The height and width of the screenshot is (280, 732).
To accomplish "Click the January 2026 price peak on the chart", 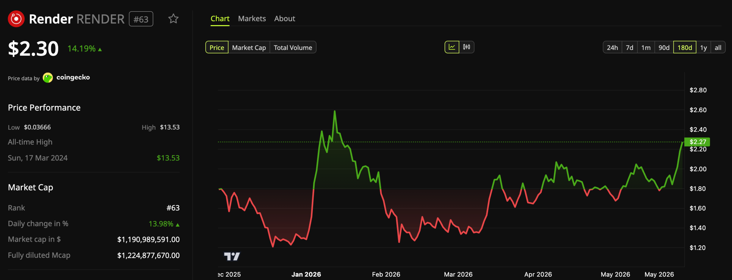I will pyautogui.click(x=335, y=111).
